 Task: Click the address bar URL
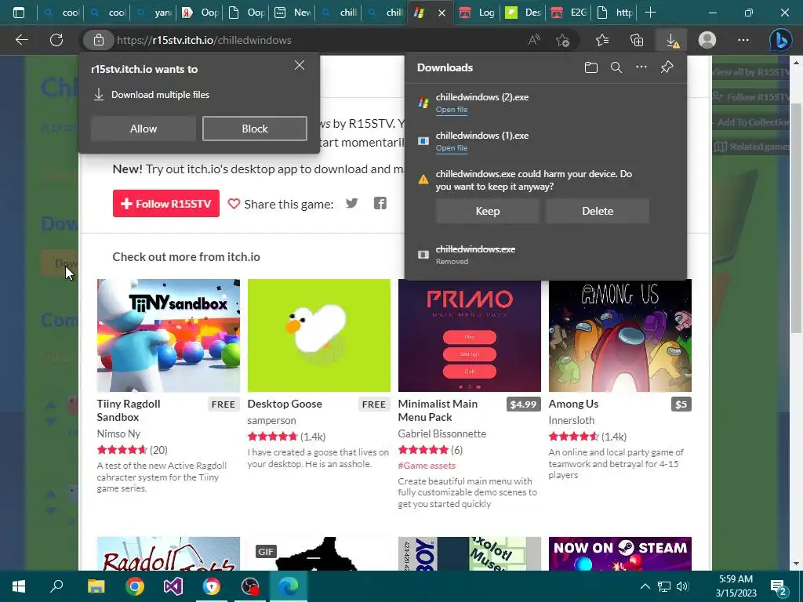(204, 41)
